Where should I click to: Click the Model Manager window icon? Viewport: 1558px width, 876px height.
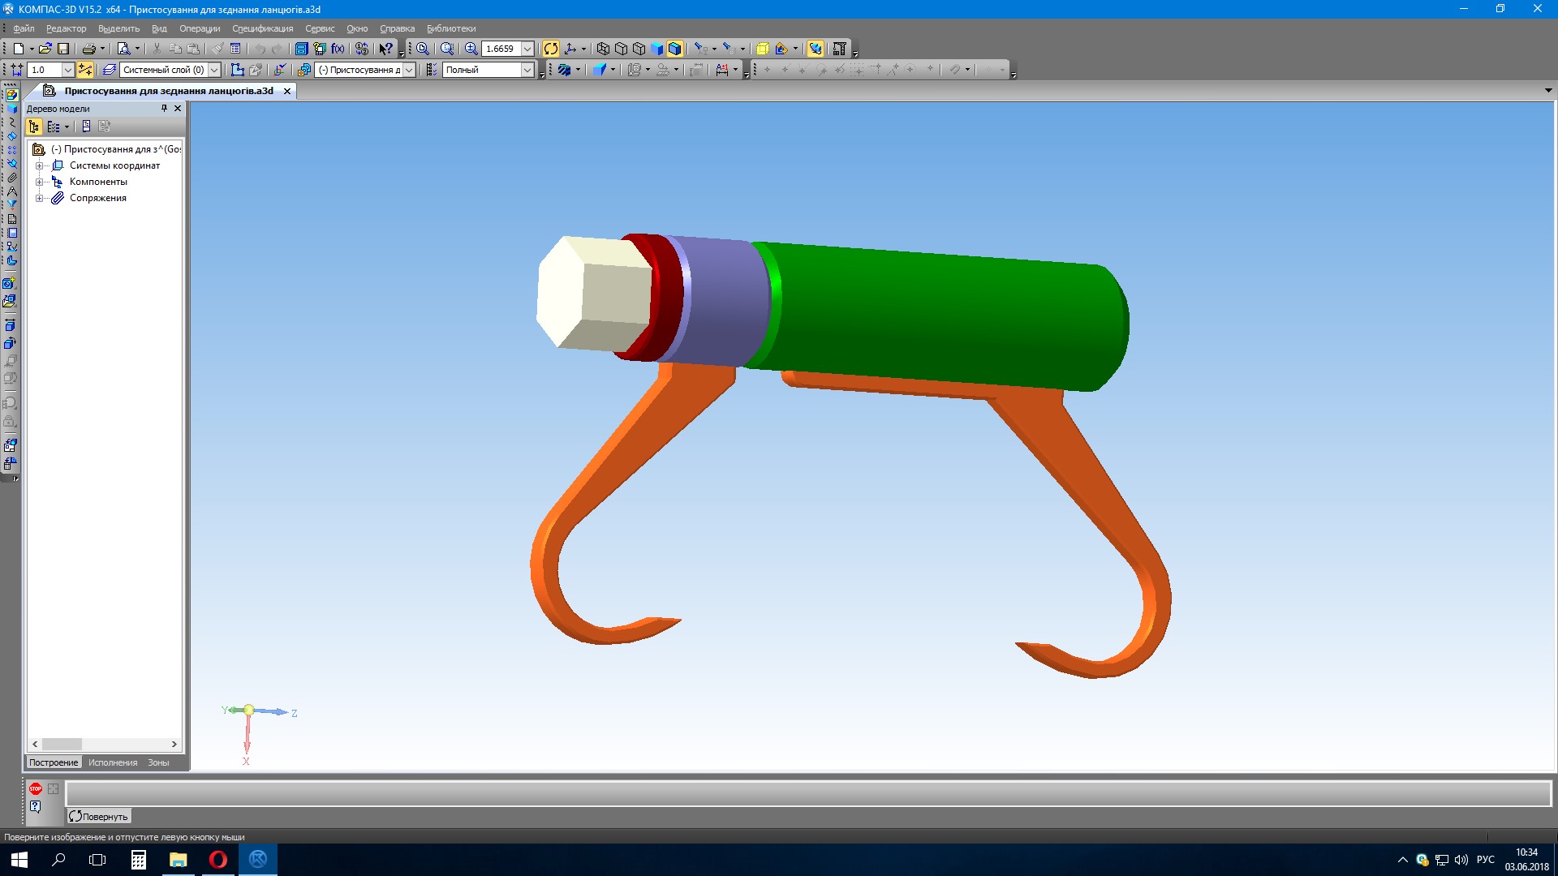click(301, 49)
